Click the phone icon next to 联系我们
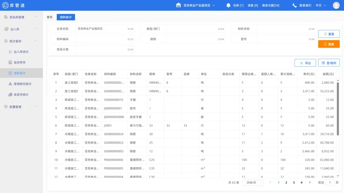Image resolution: width=344 pixels, height=193 pixels. (294, 5)
